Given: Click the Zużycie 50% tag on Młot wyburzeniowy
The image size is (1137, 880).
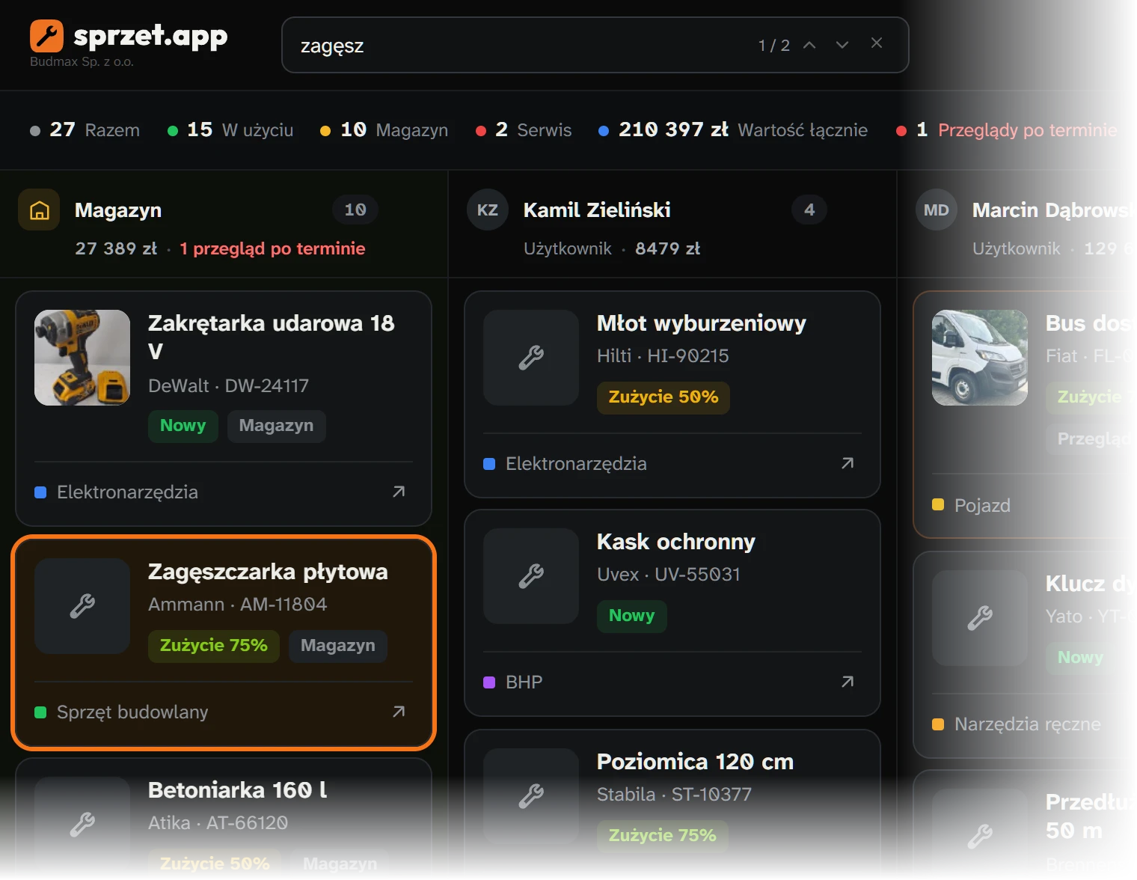Looking at the screenshot, I should click(663, 397).
